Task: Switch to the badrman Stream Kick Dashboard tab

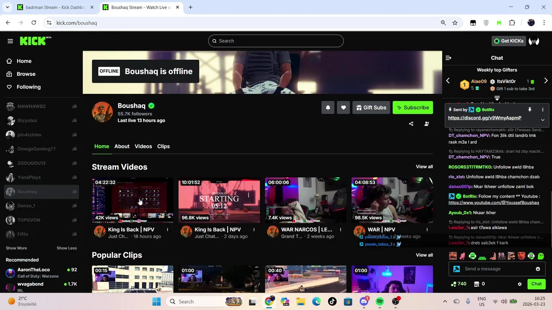Action: (55, 7)
